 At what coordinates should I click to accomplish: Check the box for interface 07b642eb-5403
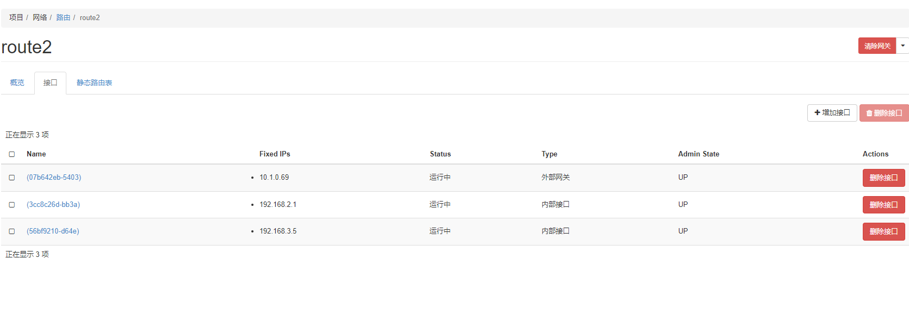(12, 178)
